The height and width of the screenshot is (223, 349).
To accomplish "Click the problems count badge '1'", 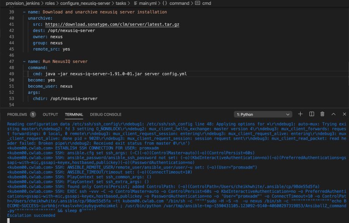I will 33,114.
